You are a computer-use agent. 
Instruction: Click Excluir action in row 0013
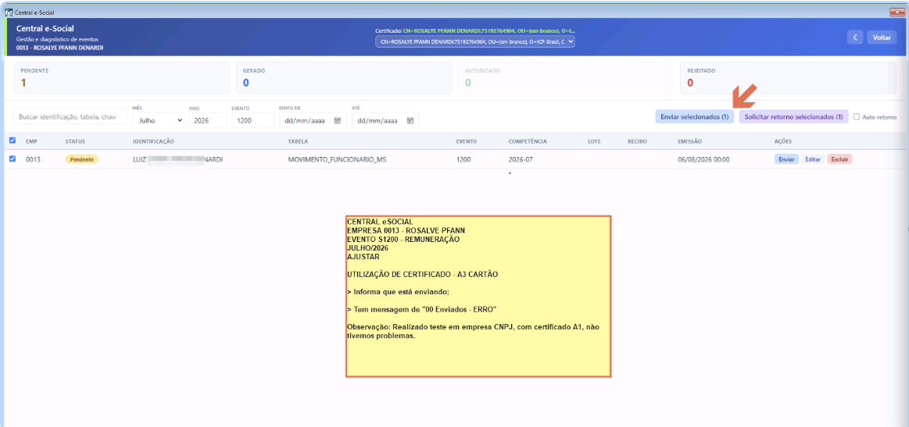[x=839, y=159]
